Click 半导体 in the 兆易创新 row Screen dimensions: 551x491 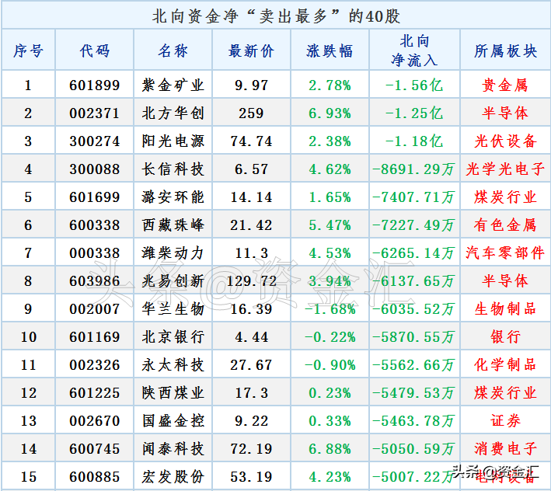(x=505, y=281)
